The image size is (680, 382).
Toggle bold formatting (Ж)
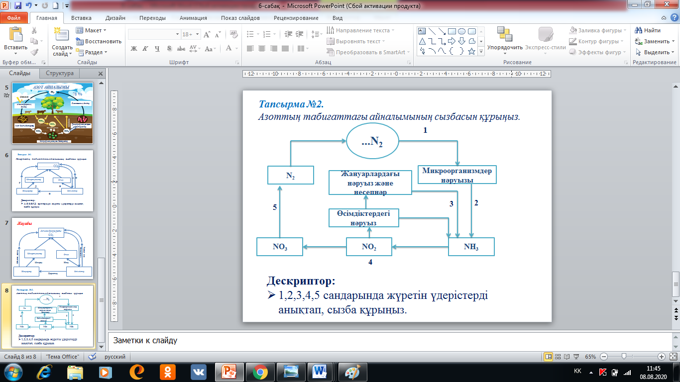tap(133, 49)
